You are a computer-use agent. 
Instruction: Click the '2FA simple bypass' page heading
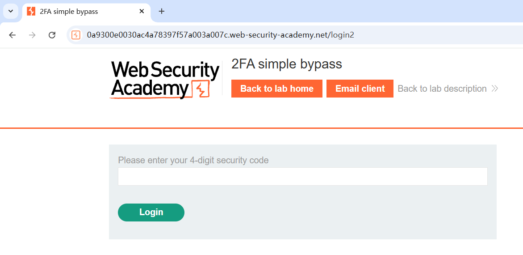[x=286, y=64]
